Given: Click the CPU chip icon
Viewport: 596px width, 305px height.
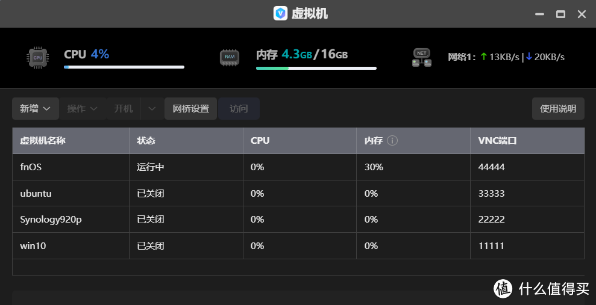Looking at the screenshot, I should [37, 58].
